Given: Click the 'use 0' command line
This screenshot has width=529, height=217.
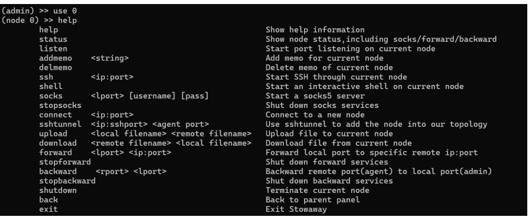Looking at the screenshot, I should click(39, 11).
